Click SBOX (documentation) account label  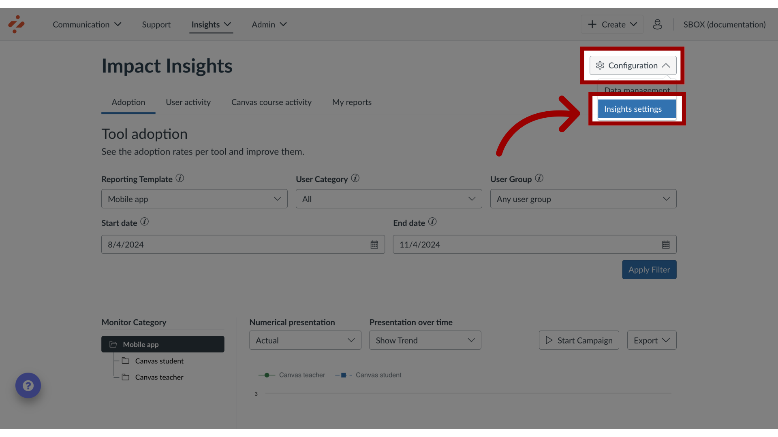point(725,24)
